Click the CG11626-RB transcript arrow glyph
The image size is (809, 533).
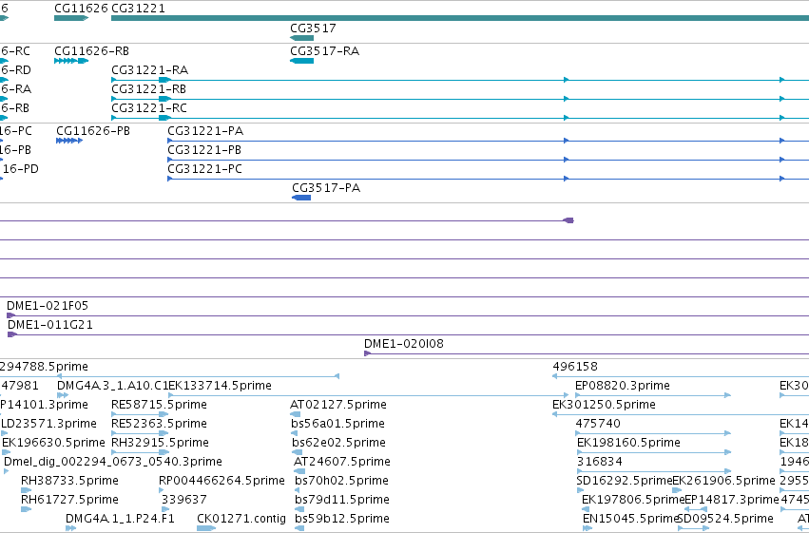click(x=71, y=61)
